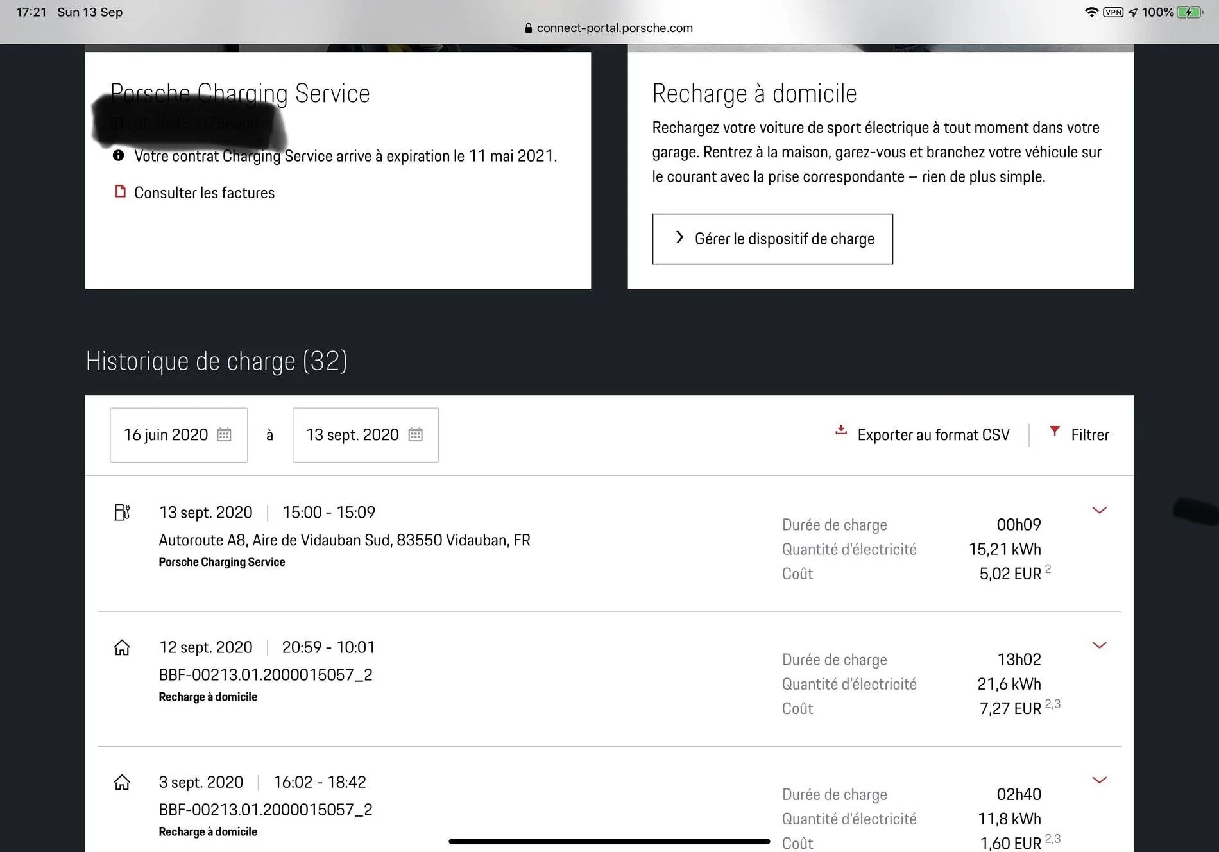The width and height of the screenshot is (1219, 852).
Task: Tap the connect-portal.porsche.com address bar
Action: point(609,28)
